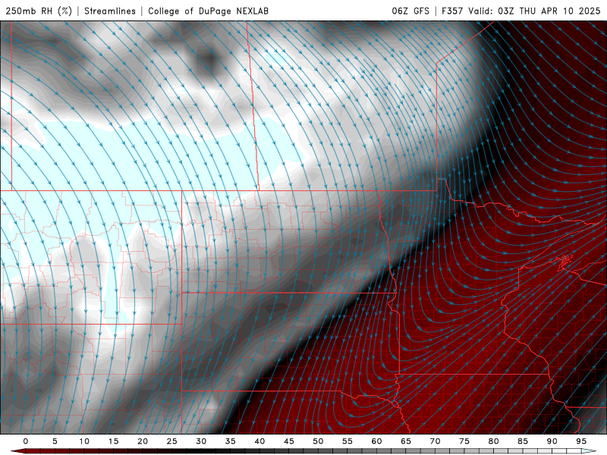Viewport: 607px width, 455px height.
Task: Click the "75" colorbar tick label
Action: coord(464,441)
